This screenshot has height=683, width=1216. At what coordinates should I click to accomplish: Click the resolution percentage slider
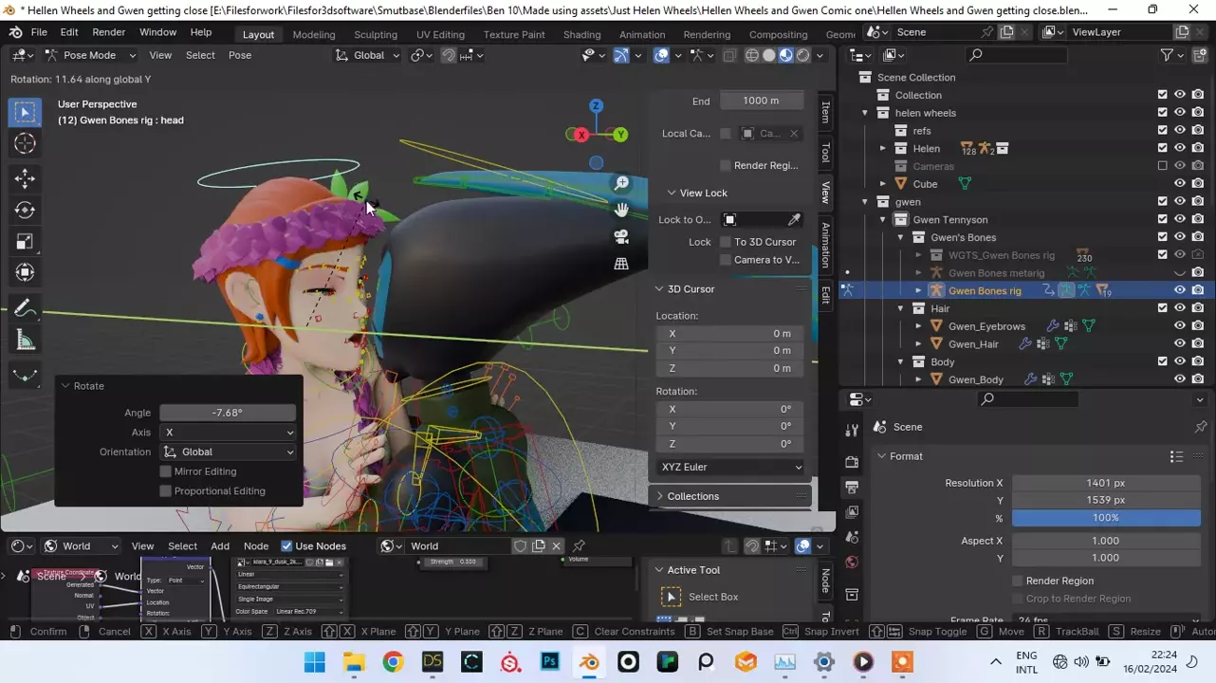tap(1105, 518)
